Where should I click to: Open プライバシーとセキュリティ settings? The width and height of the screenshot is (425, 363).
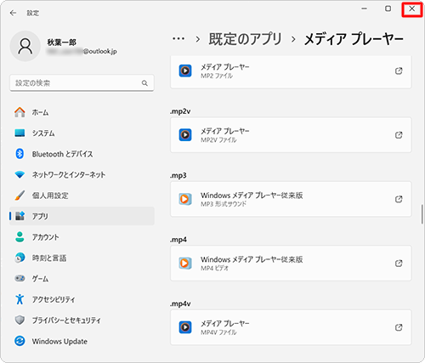(x=82, y=320)
